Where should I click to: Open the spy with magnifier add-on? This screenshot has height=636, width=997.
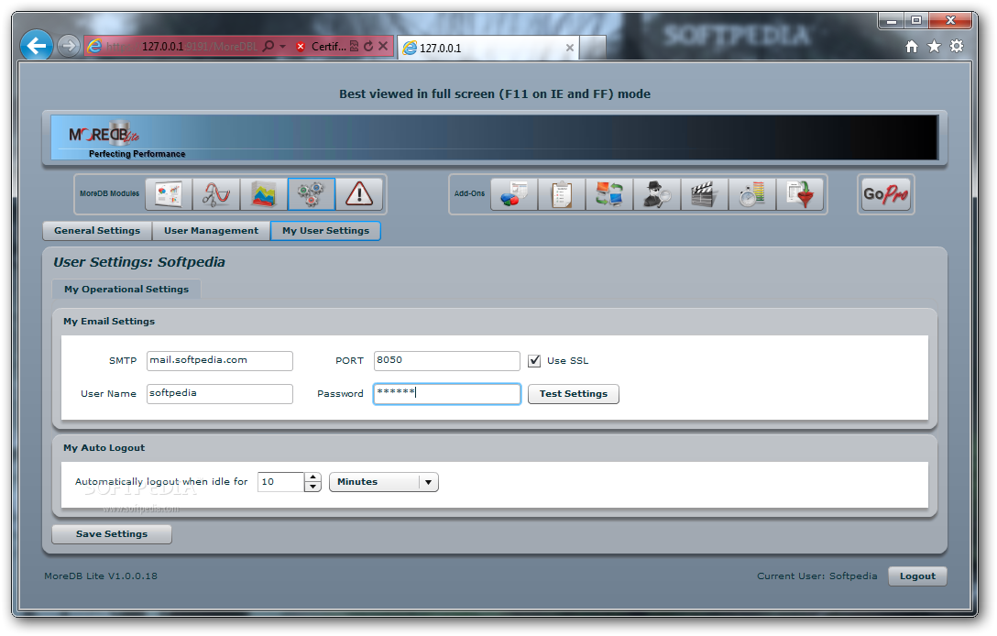click(657, 194)
